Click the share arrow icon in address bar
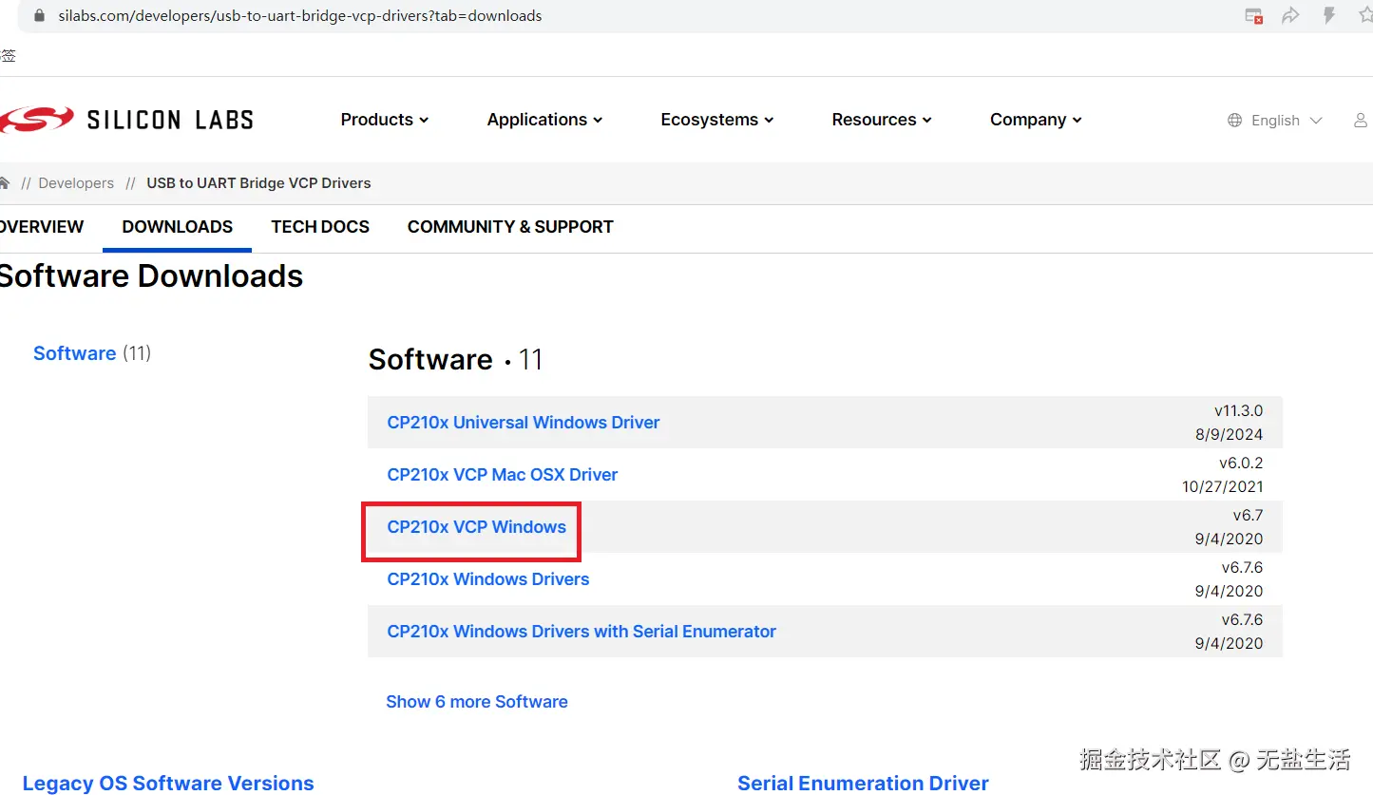 point(1290,16)
